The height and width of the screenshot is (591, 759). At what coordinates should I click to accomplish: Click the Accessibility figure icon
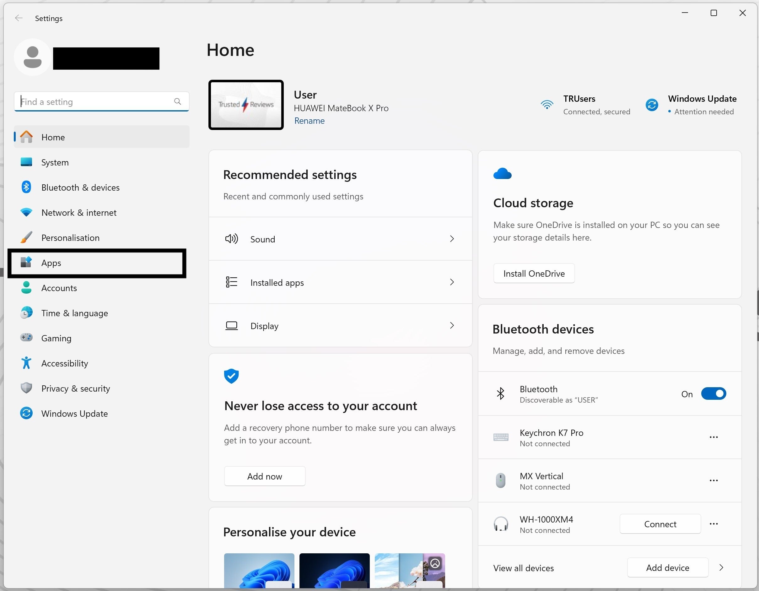(x=26, y=363)
